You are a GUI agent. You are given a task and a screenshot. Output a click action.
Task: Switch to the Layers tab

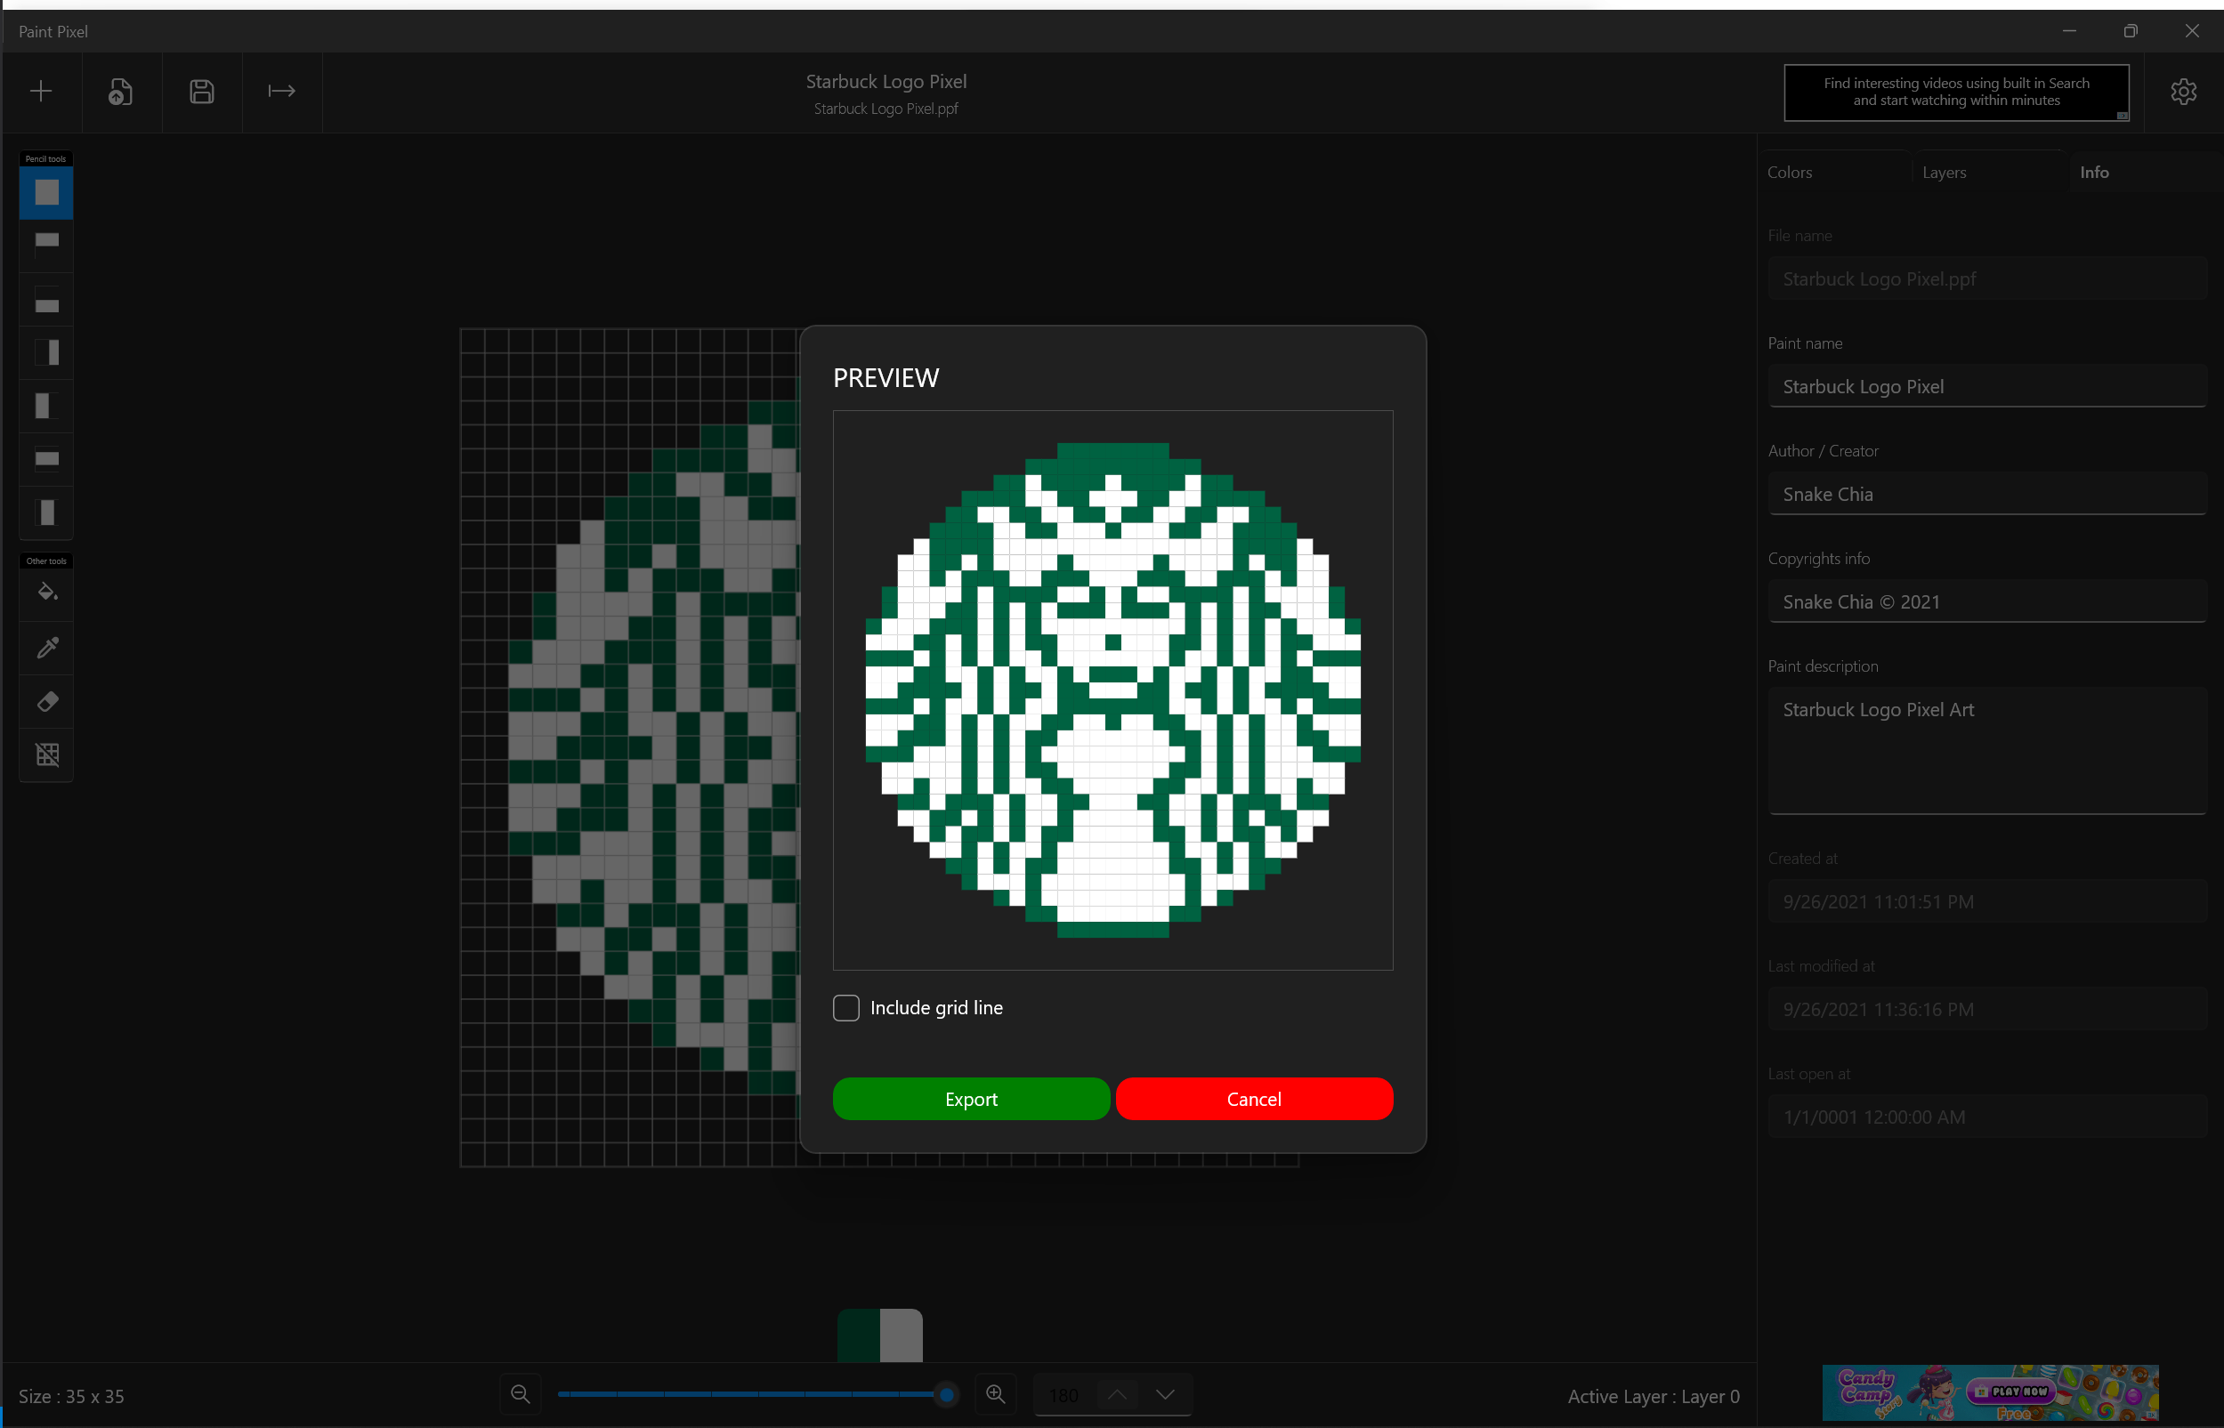point(1944,173)
